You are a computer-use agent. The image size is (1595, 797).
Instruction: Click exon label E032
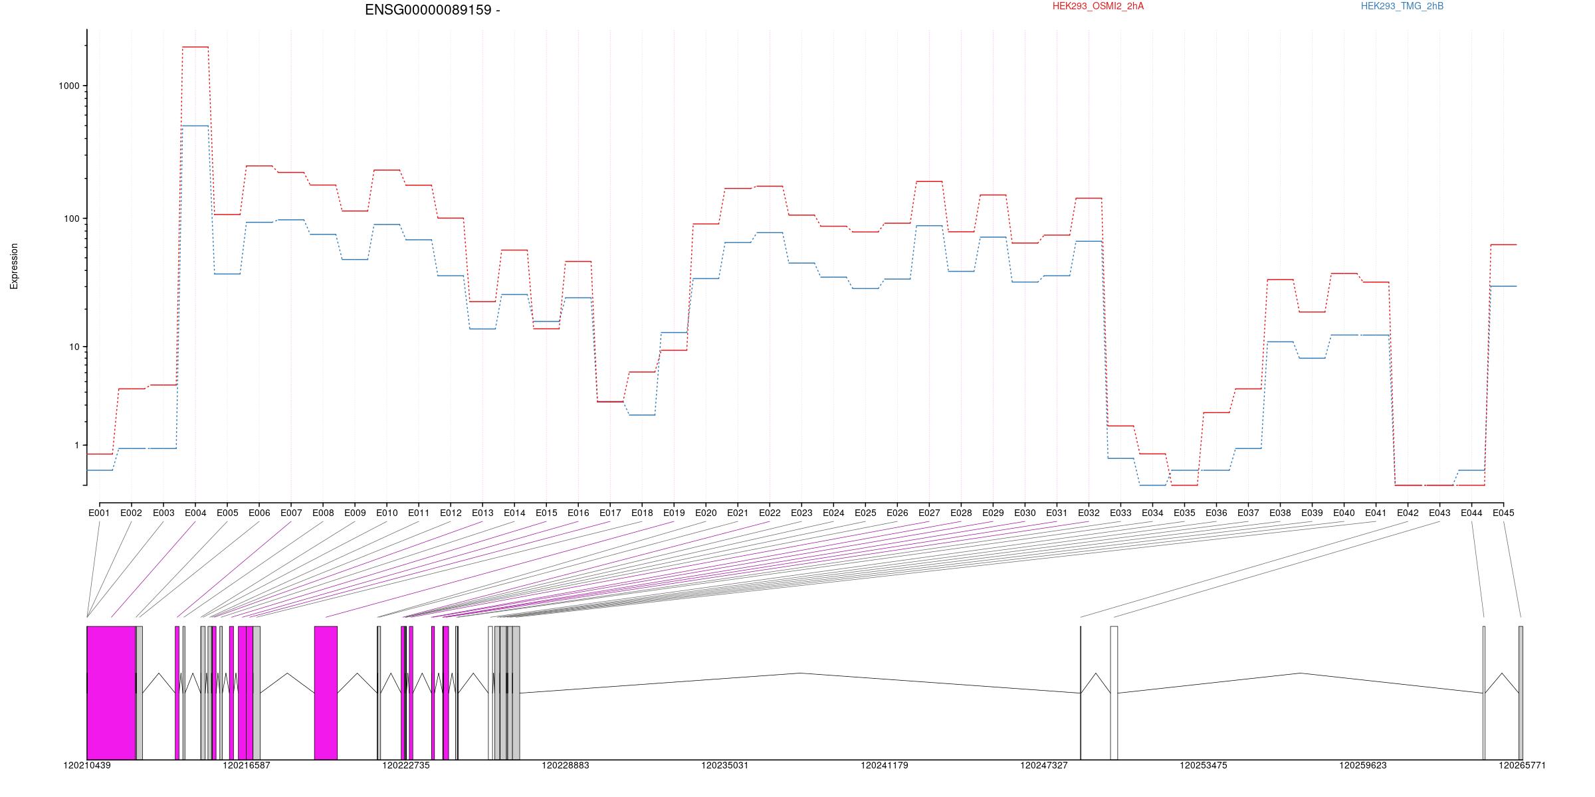tap(1089, 513)
